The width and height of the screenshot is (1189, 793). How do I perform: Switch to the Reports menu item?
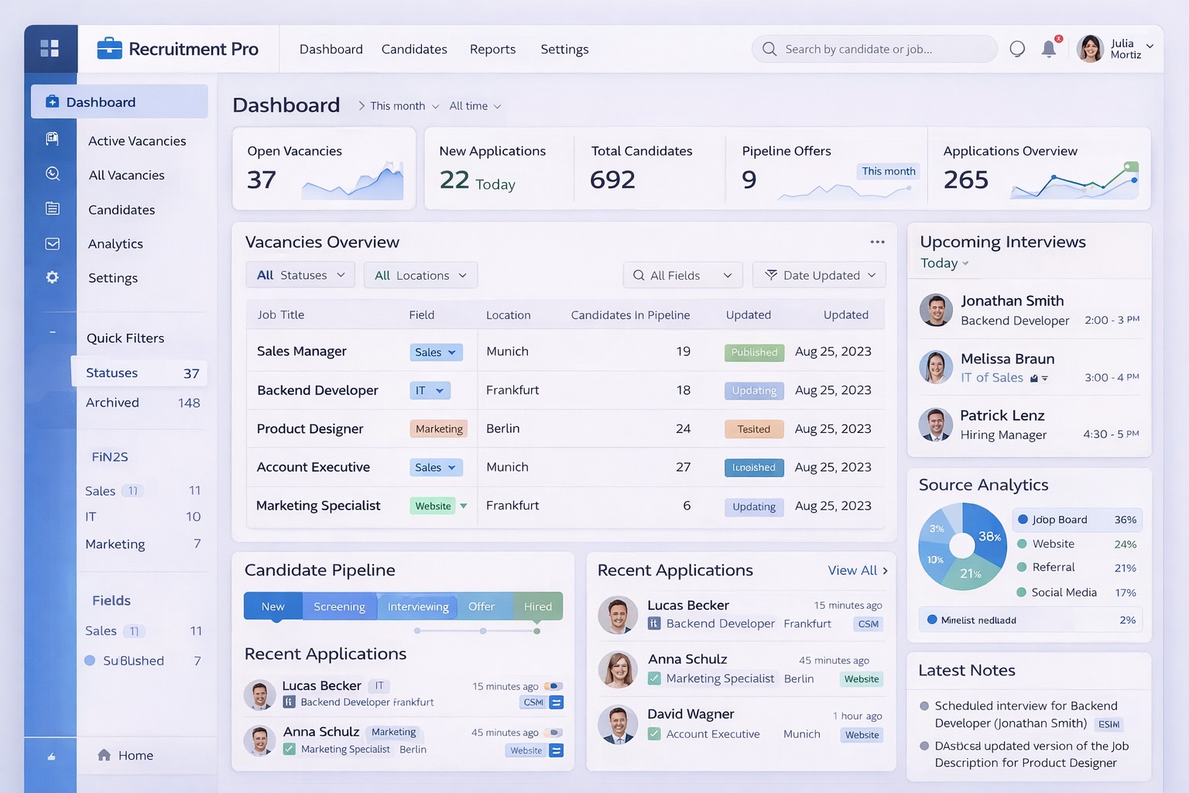(x=492, y=49)
